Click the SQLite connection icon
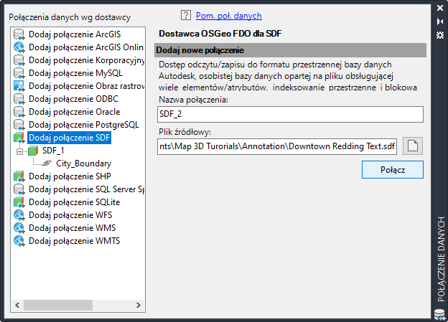 pos(19,202)
